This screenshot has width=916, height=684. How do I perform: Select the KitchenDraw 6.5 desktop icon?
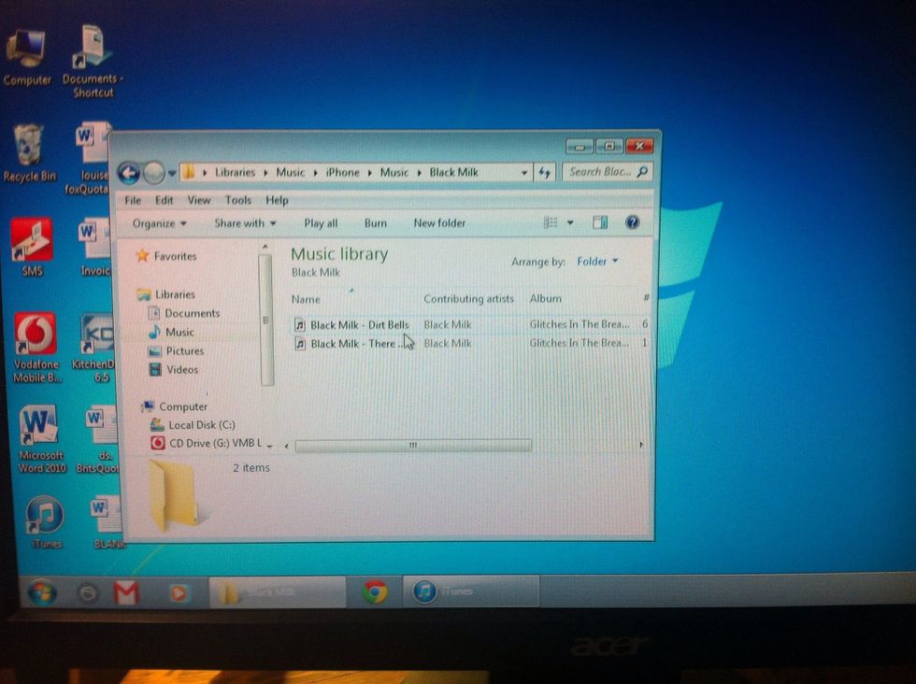pos(96,348)
